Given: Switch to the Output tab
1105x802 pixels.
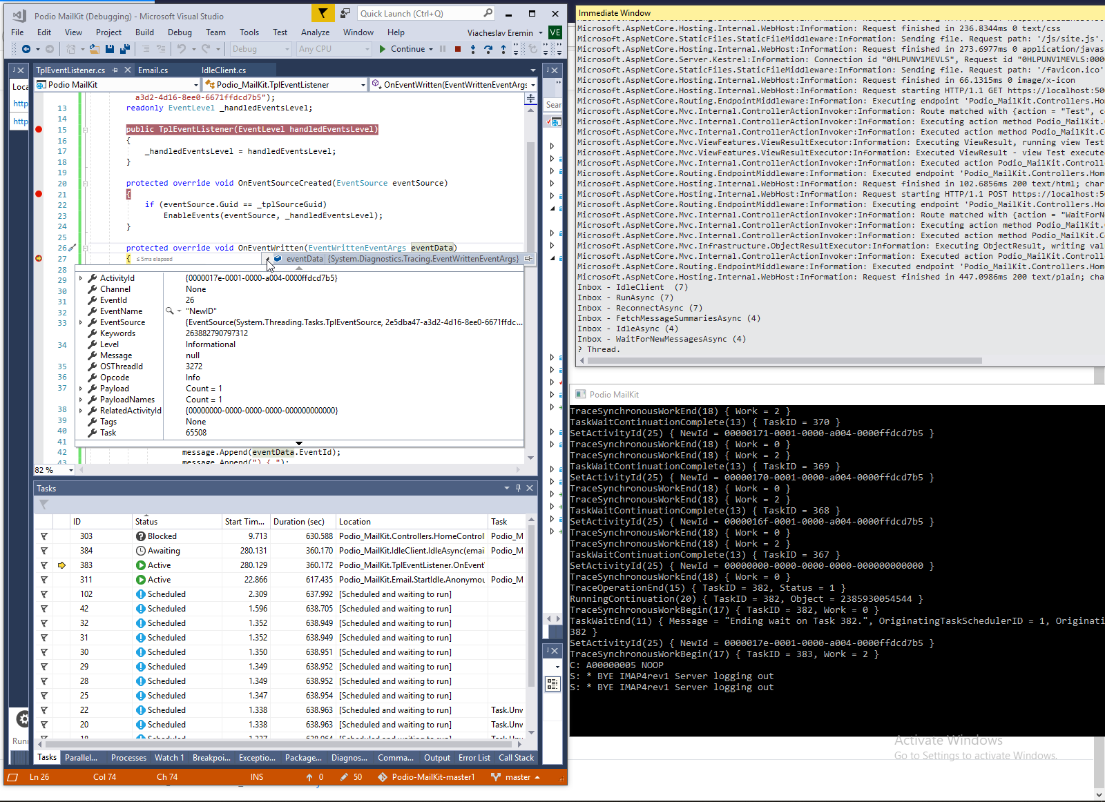Looking at the screenshot, I should point(437,758).
